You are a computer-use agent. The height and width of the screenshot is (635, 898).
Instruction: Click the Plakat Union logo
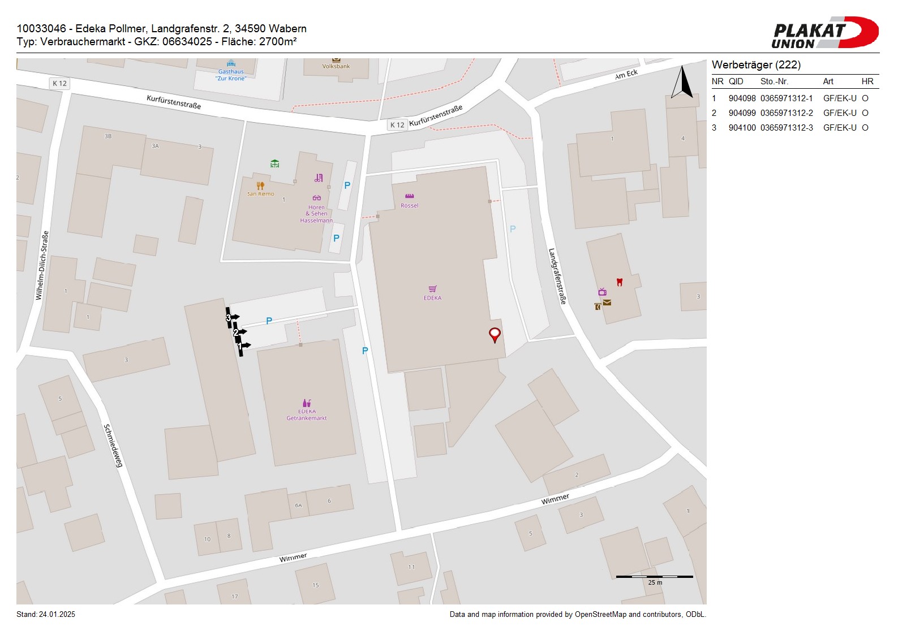[824, 33]
